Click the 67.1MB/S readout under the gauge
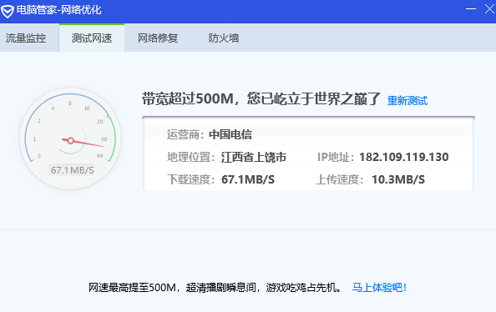Image resolution: width=496 pixels, height=312 pixels. [x=73, y=170]
